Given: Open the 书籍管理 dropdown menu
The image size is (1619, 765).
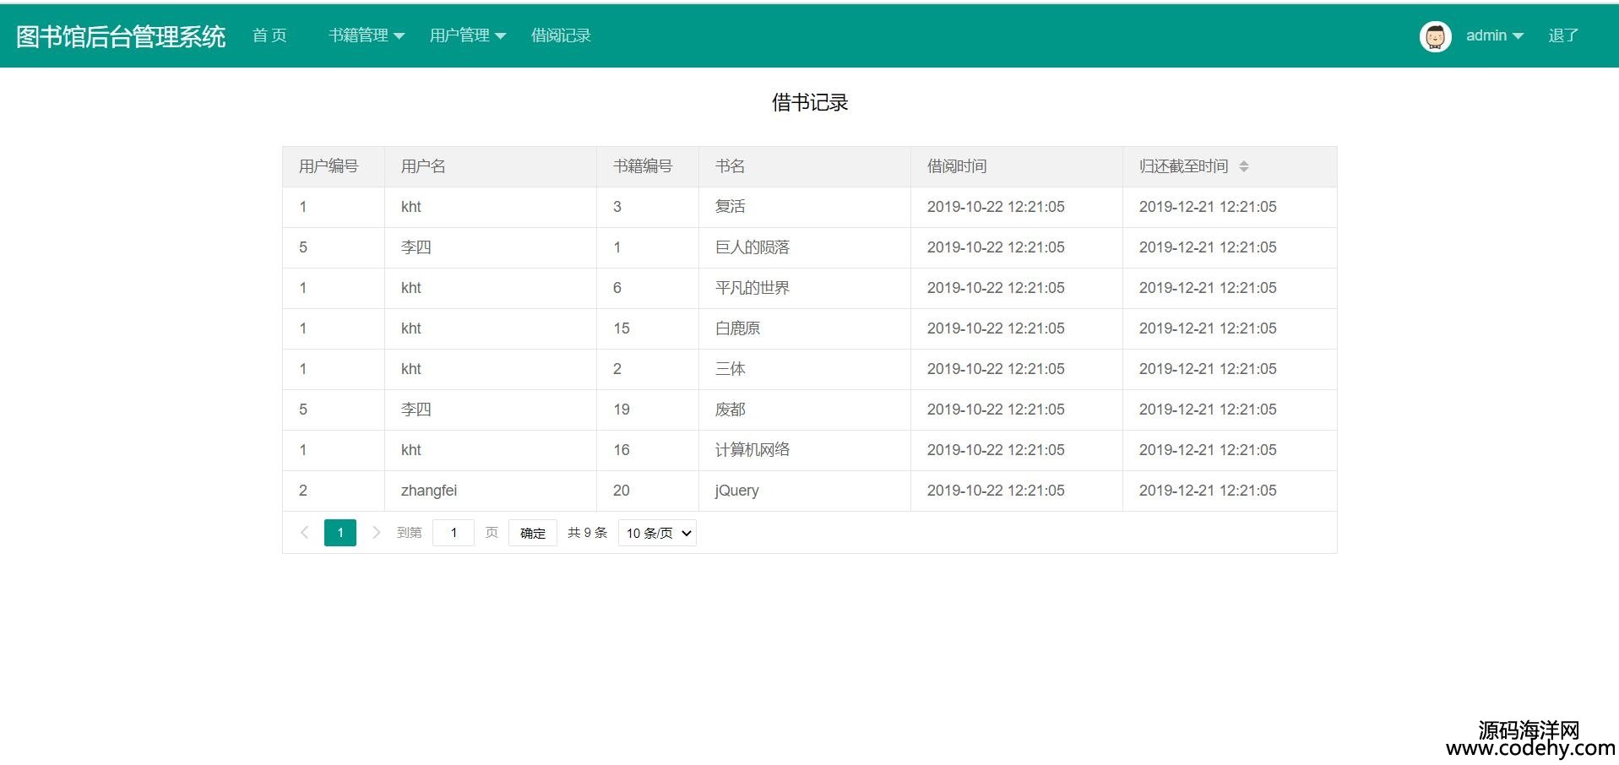Looking at the screenshot, I should [x=367, y=35].
